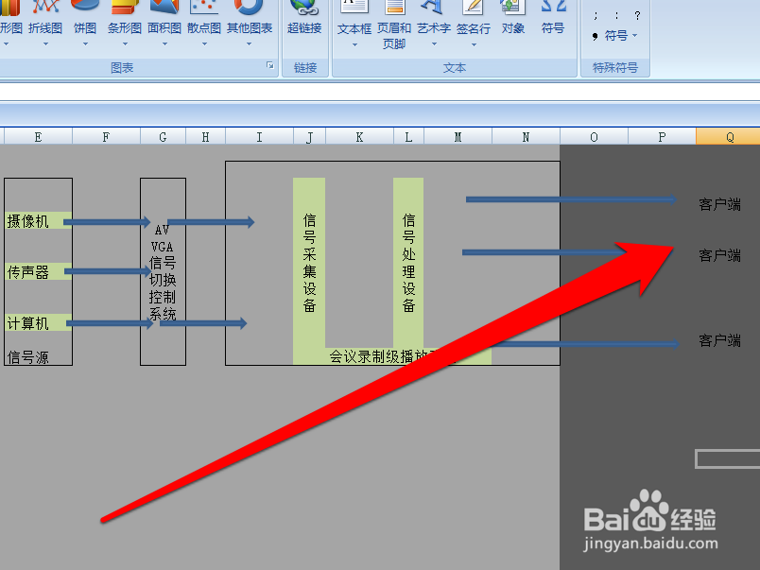Select column F header
The image size is (760, 570).
(106, 137)
